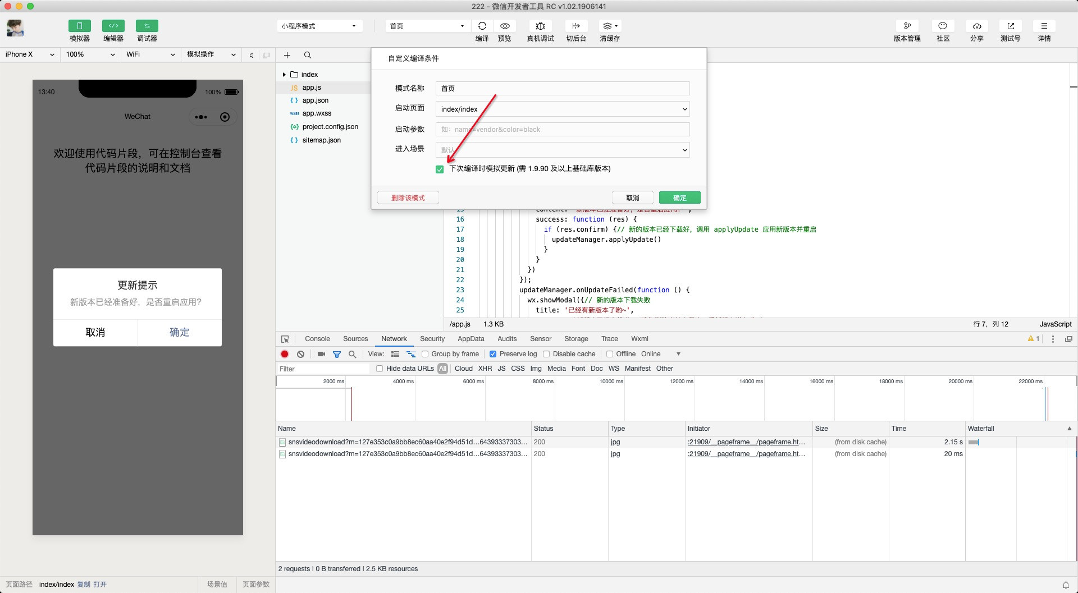Open the community (社区) icon

click(x=943, y=26)
